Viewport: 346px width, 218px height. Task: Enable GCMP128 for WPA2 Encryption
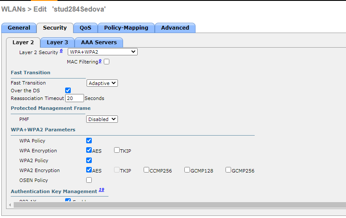187,170
